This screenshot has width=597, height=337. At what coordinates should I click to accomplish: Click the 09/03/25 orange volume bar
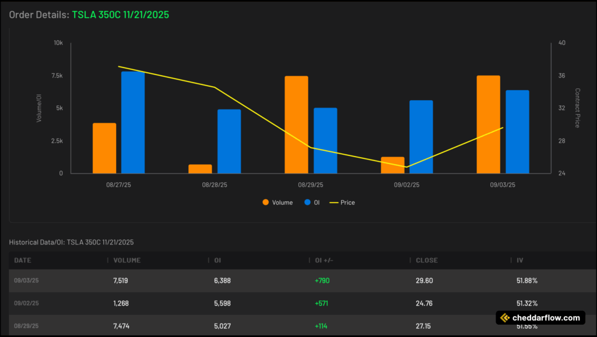click(489, 124)
